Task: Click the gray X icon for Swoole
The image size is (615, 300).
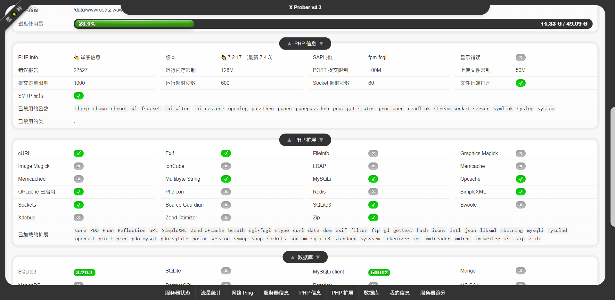Action: (521, 205)
